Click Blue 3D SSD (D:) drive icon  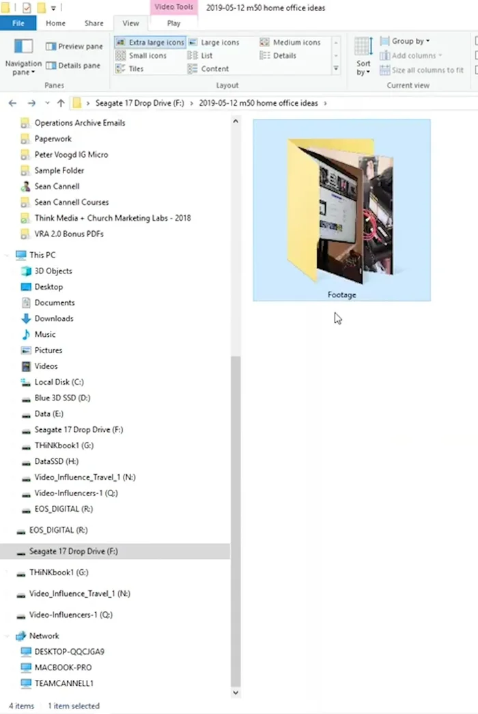26,399
